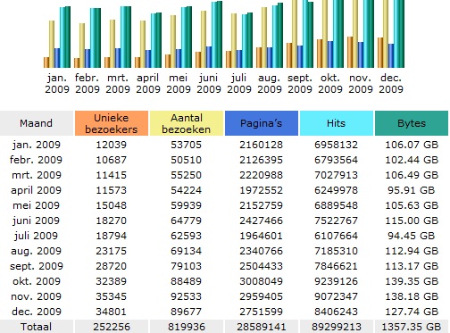Select visits value 62593 for July
The height and width of the screenshot is (333, 450).
point(187,236)
